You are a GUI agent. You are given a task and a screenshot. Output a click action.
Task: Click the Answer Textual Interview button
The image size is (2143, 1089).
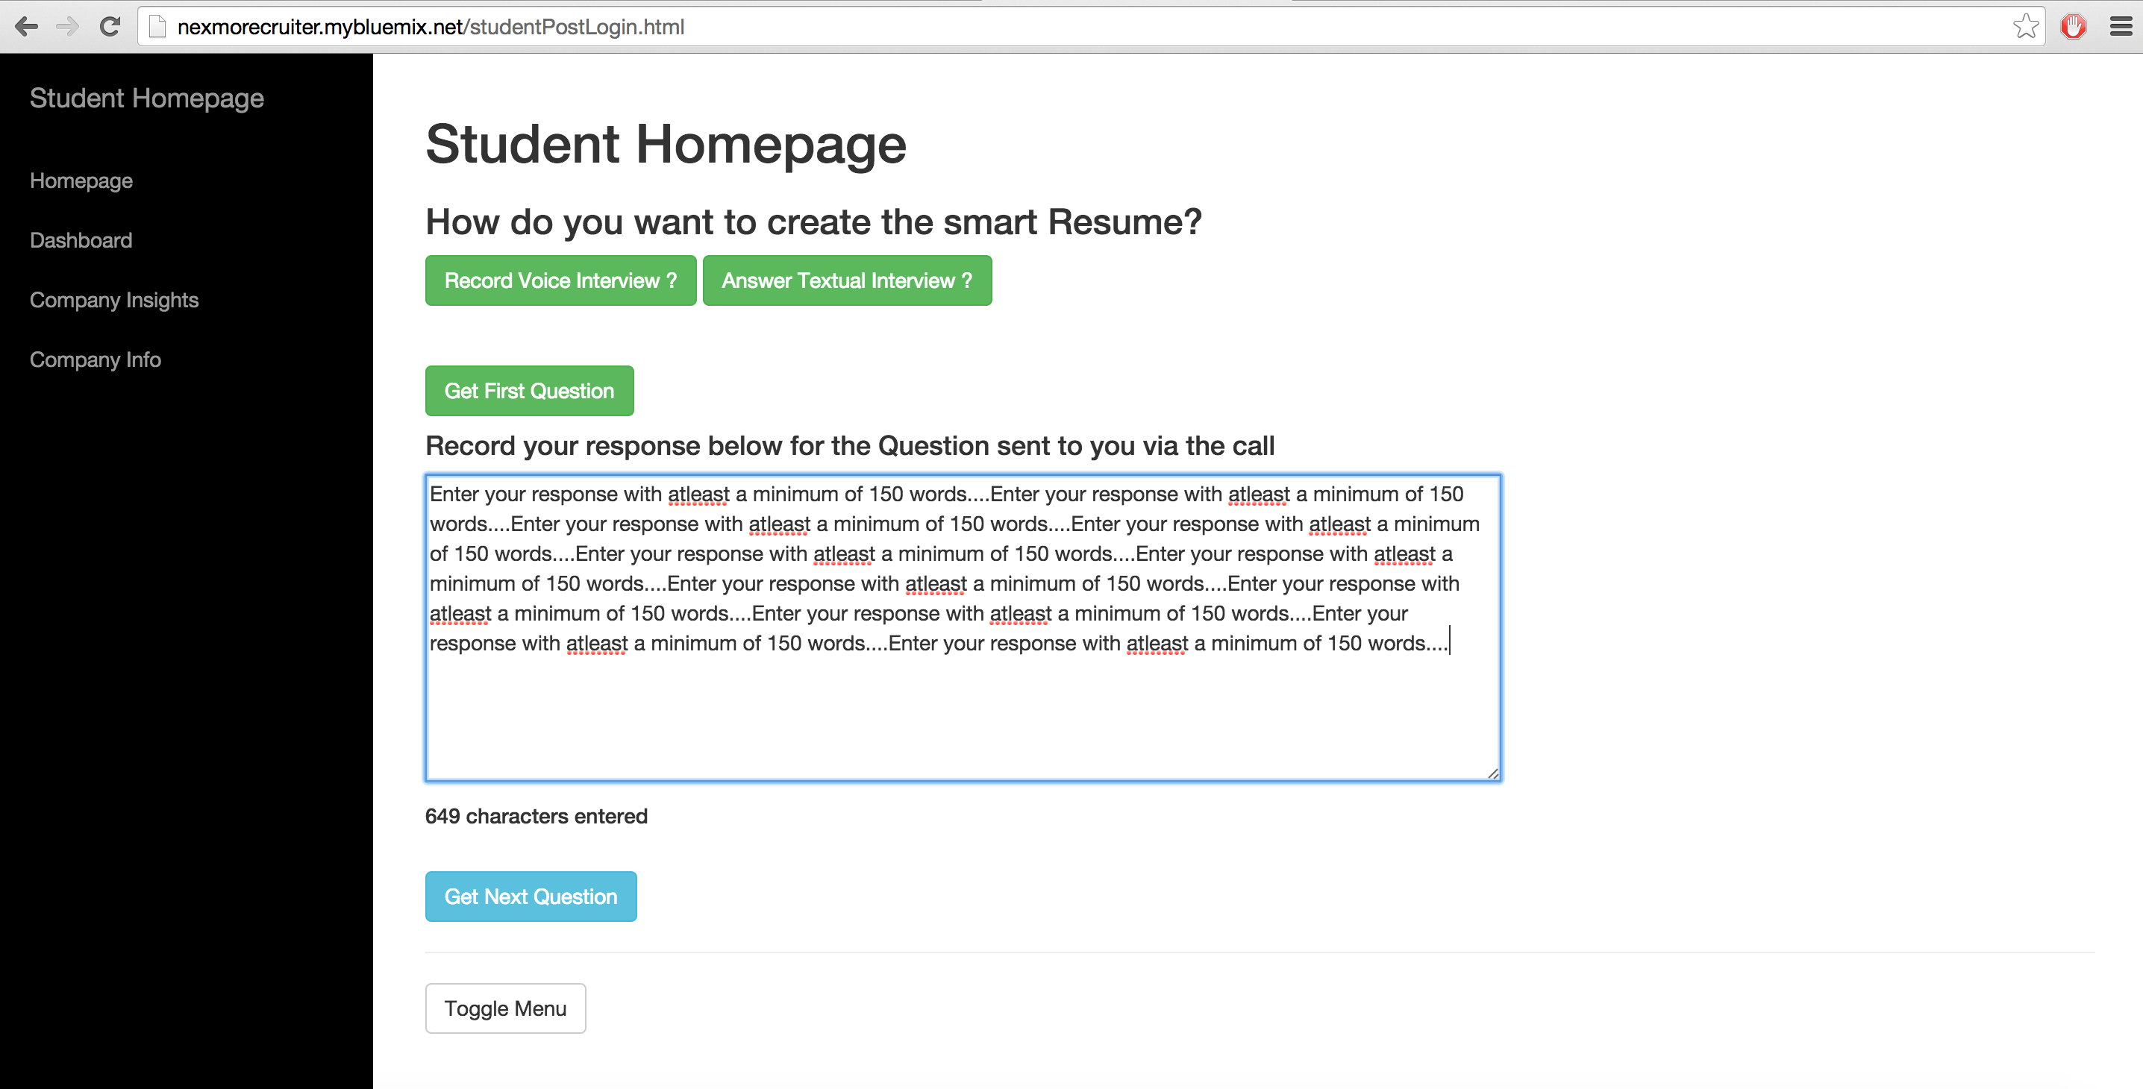pyautogui.click(x=846, y=280)
